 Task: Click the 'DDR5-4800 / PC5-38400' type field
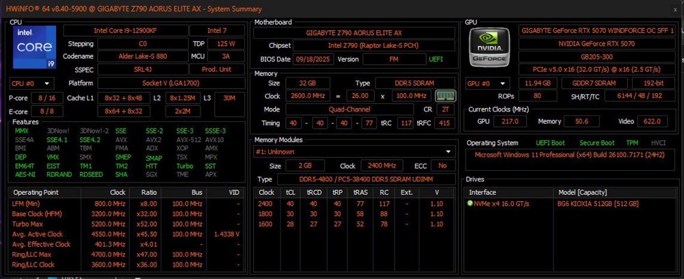(366, 179)
